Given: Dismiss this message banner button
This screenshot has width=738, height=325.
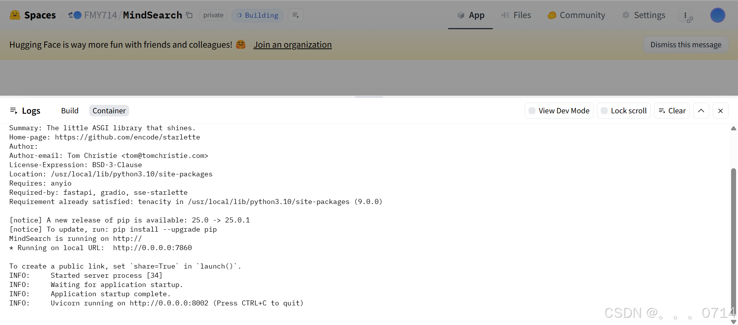Looking at the screenshot, I should click(x=686, y=45).
